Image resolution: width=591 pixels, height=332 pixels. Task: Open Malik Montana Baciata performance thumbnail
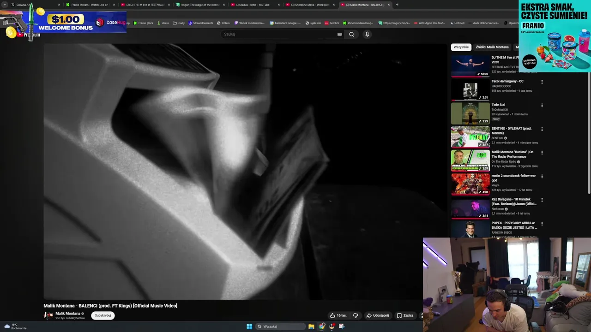(470, 160)
